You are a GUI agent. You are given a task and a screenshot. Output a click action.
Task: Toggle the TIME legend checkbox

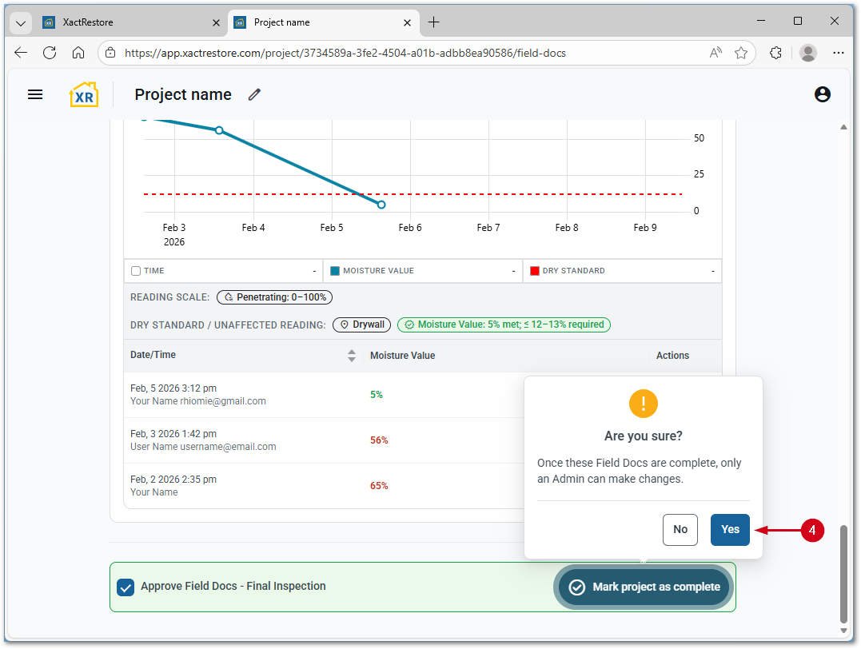(136, 271)
